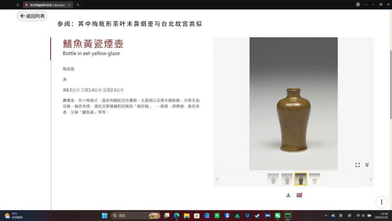Download the image with the download icon
This screenshot has width=392, height=221.
288,195
